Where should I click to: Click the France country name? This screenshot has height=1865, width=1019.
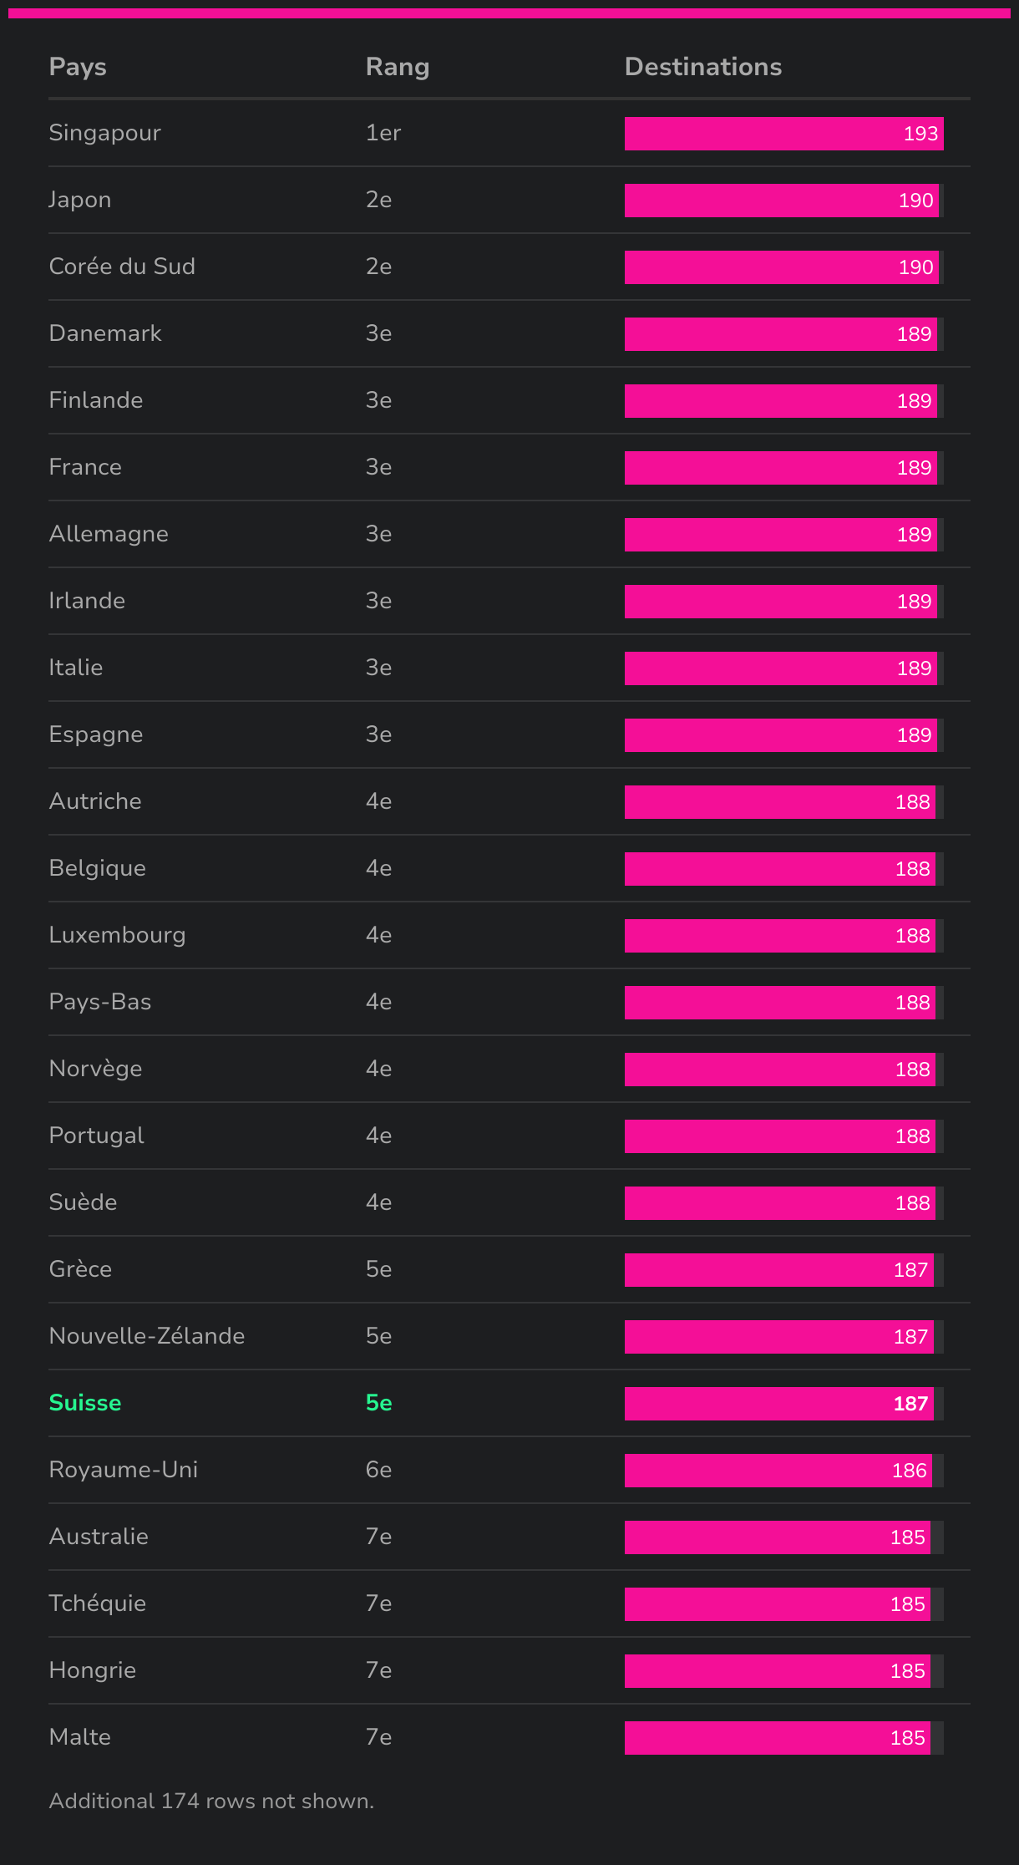[85, 467]
